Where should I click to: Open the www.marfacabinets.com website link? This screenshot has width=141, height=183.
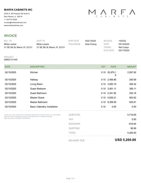(x=14, y=25)
